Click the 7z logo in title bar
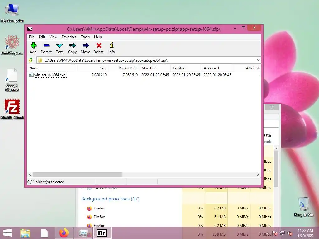The height and width of the screenshot is (239, 319). [x=30, y=29]
